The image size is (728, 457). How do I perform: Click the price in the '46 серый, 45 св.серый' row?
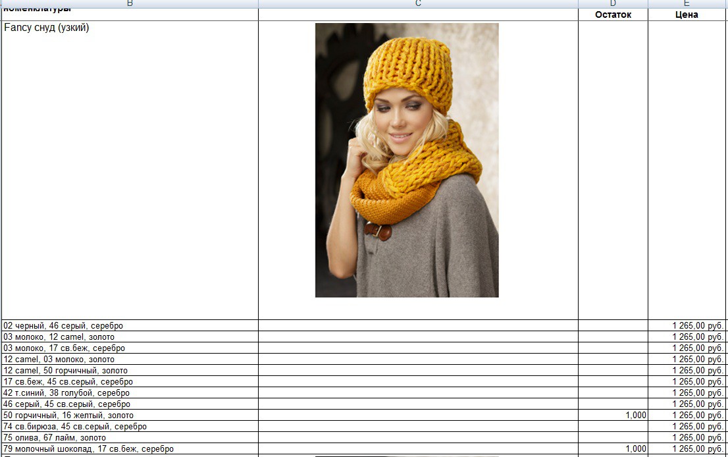tap(687, 404)
